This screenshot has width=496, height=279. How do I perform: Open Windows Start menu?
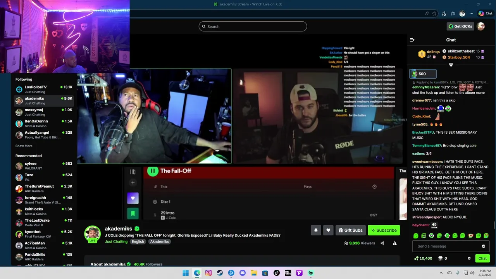(186, 273)
